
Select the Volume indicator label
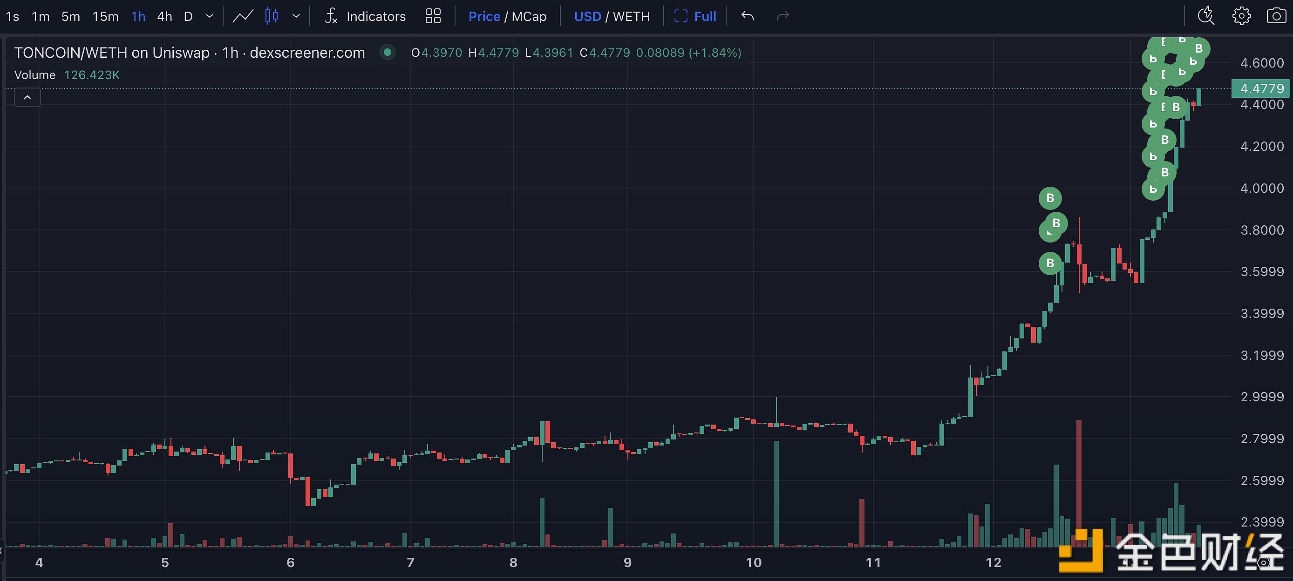[x=35, y=75]
